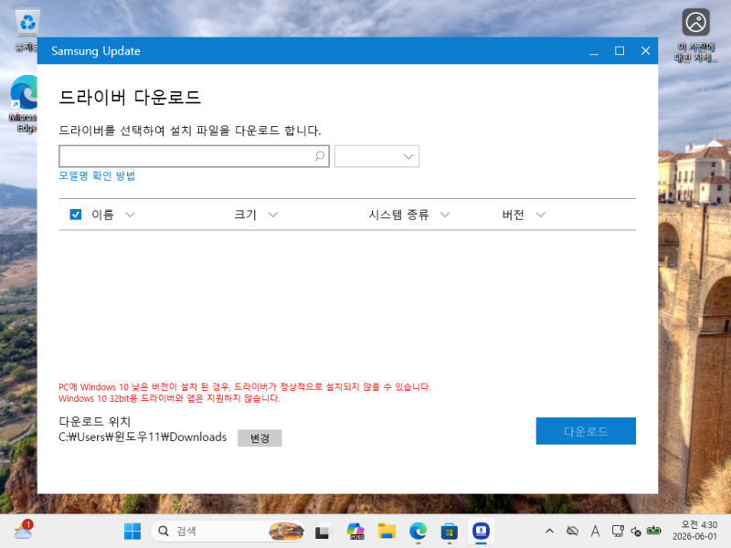Image resolution: width=731 pixels, height=548 pixels.
Task: Show hidden system tray icons
Action: (550, 531)
